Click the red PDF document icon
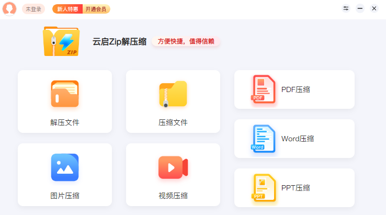This screenshot has width=386, height=215. click(x=263, y=89)
